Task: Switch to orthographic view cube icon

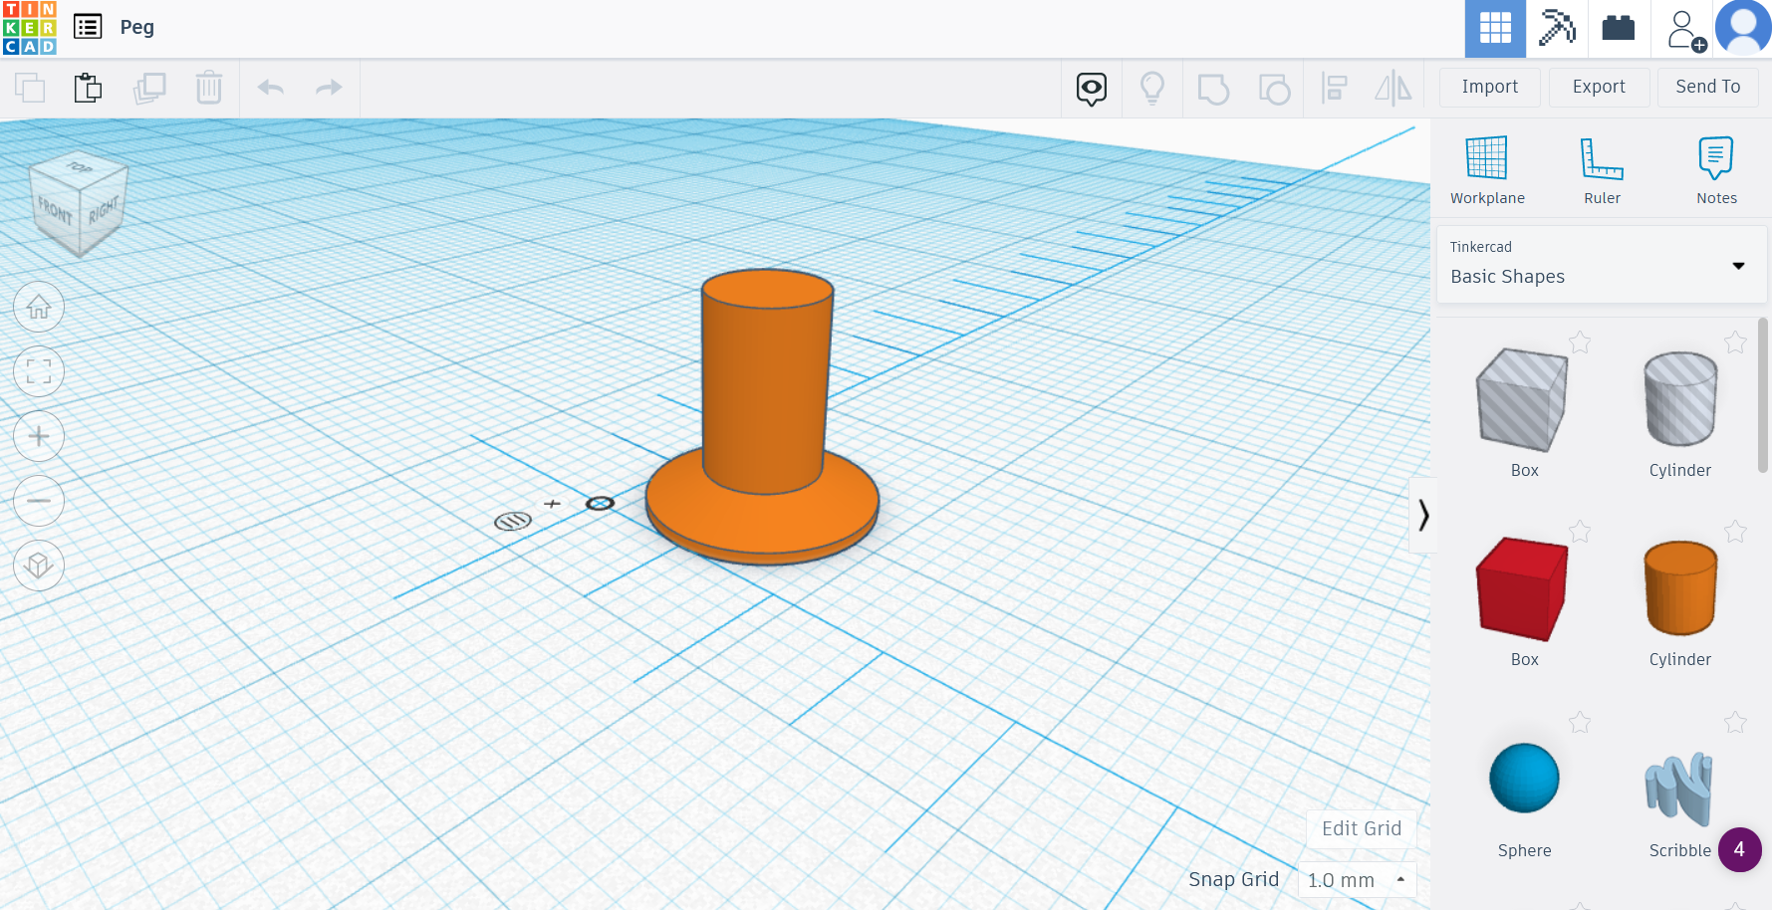Action: point(39,566)
